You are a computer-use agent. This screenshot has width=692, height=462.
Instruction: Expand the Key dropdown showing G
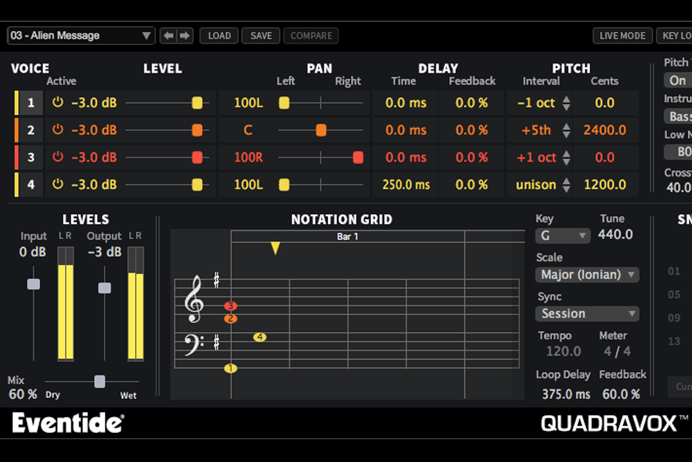tap(563, 236)
